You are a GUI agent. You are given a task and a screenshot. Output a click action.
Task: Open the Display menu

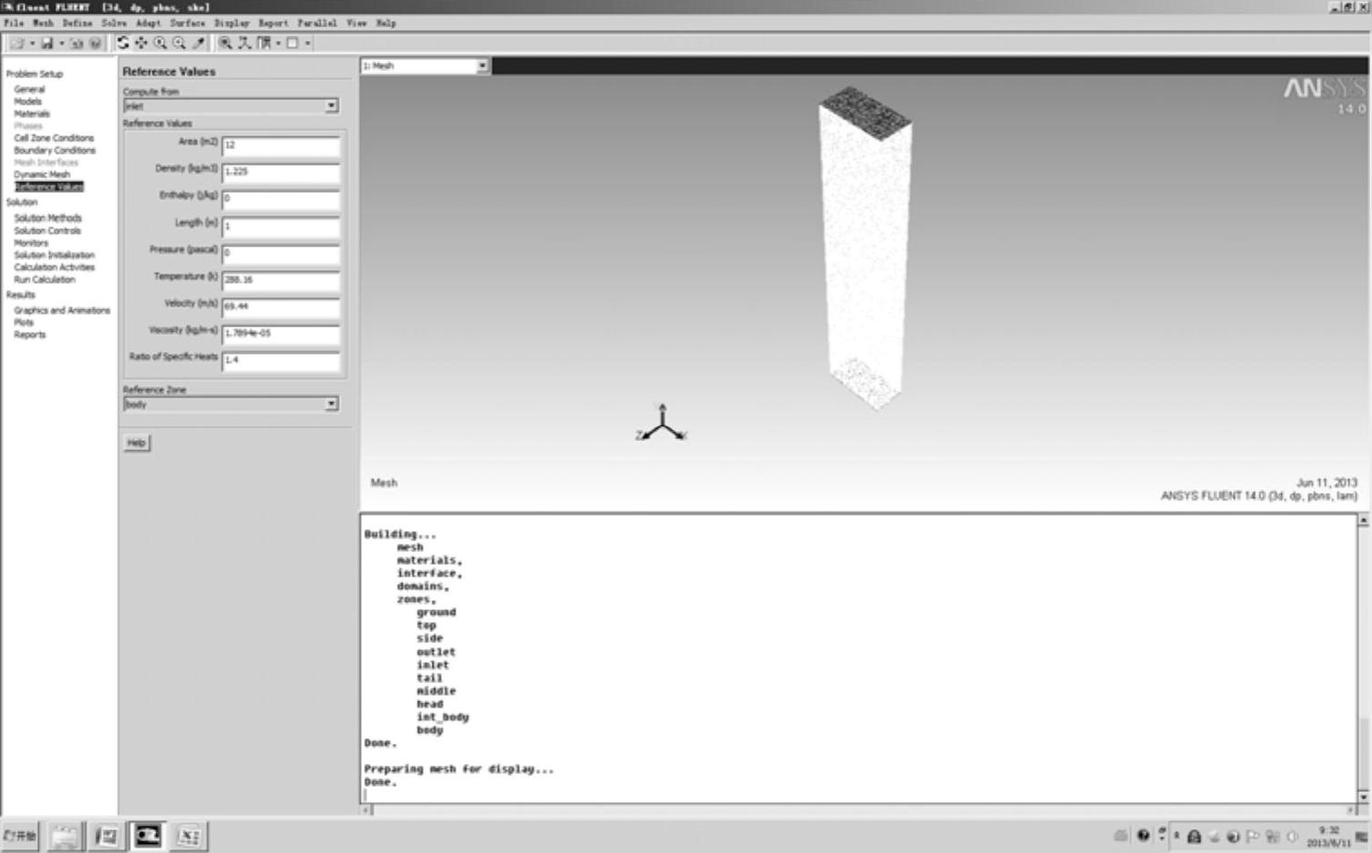click(232, 23)
